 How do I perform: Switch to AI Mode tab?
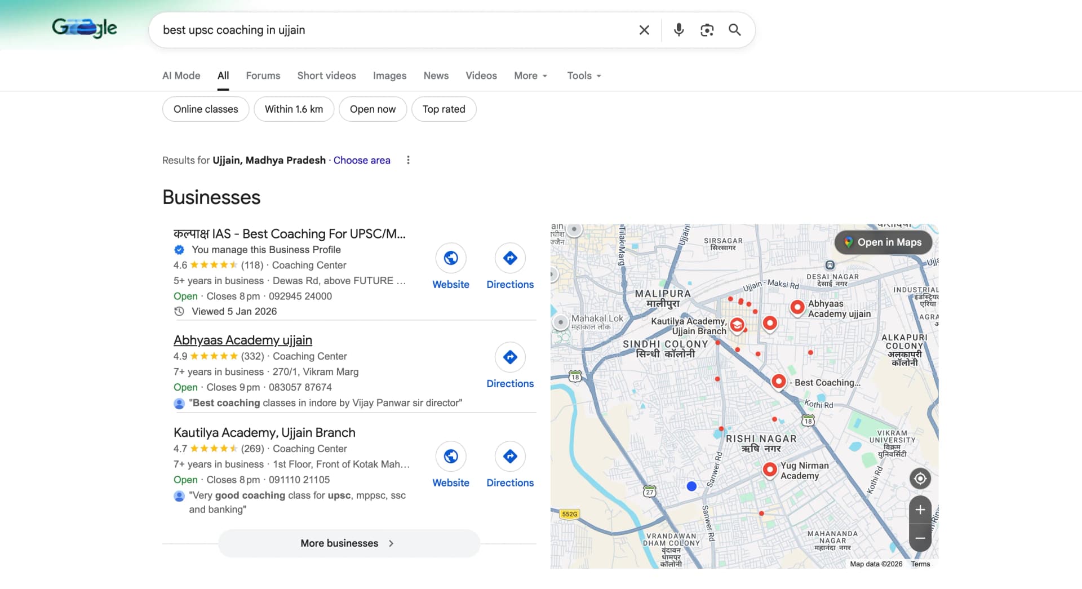coord(181,76)
